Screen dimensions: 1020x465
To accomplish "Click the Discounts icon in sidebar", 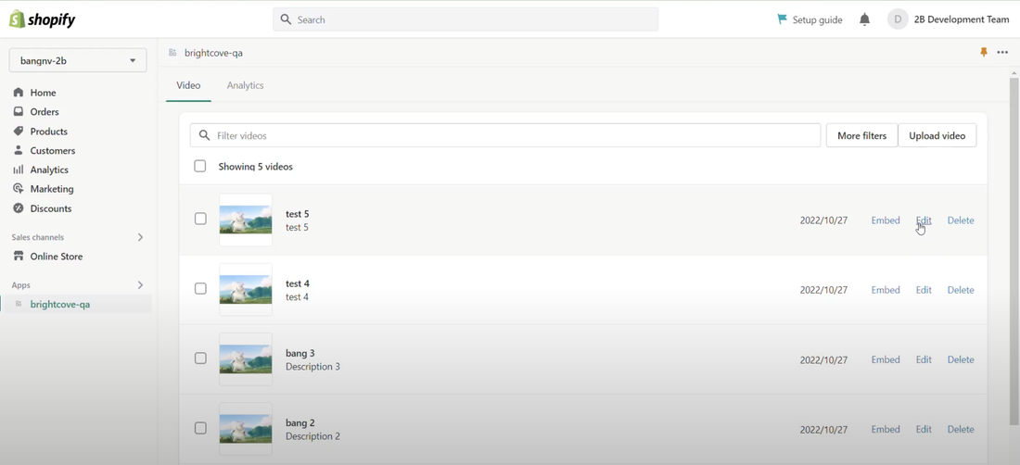I will tap(19, 208).
